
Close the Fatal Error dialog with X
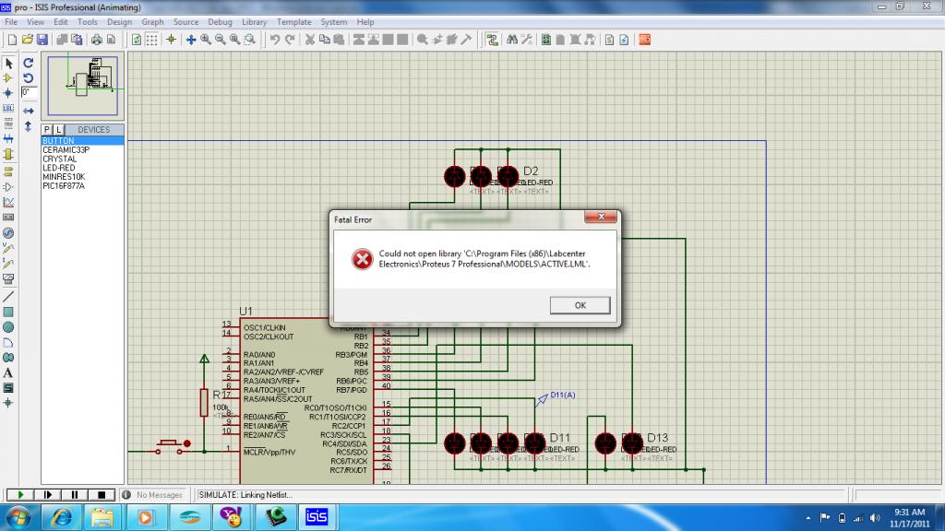[x=601, y=217]
